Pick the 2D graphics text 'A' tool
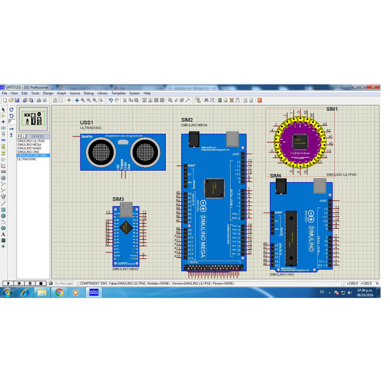This screenshot has width=390, height=390. 3,234
